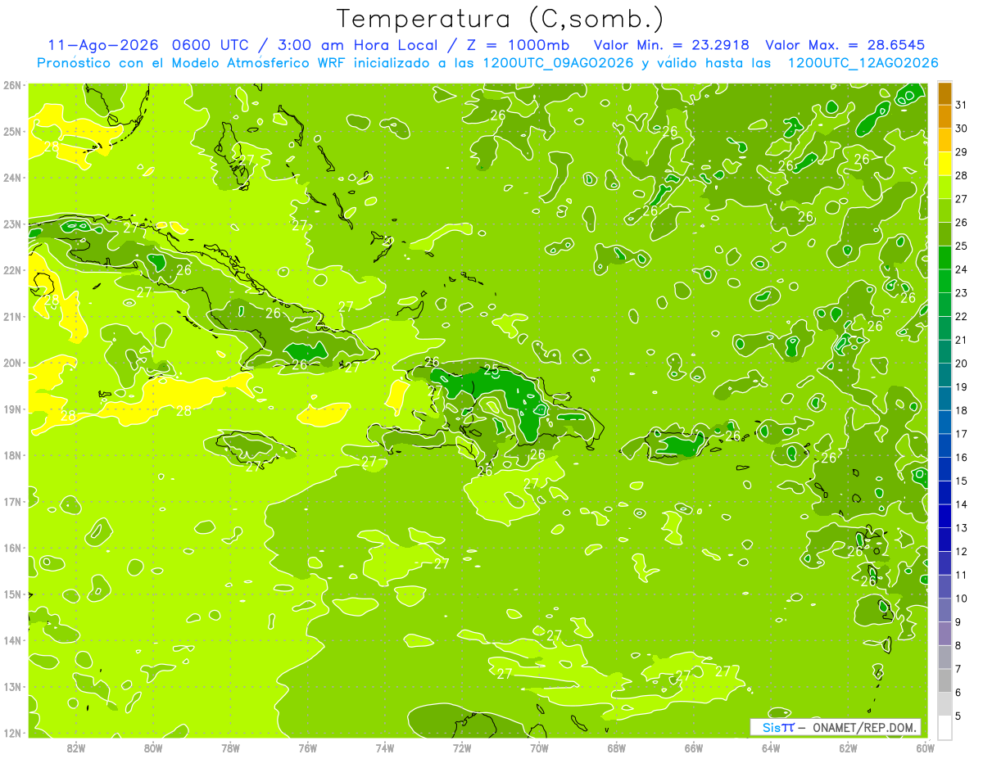Pick the colorbar segment between 29 and 30
Image resolution: width=983 pixels, height=759 pixels.
(944, 139)
